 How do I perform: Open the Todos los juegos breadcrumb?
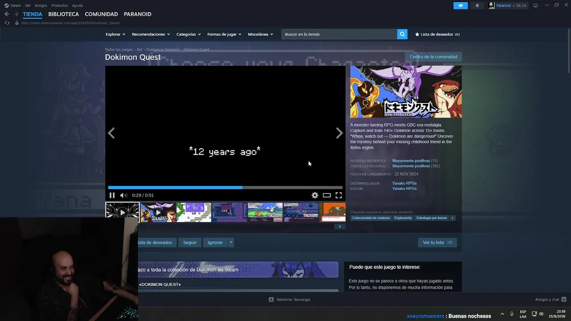tap(119, 49)
